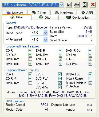This screenshot has width=99, height=117.
Task: Click the Disc tab's CD icon
Action: pos(41,17)
